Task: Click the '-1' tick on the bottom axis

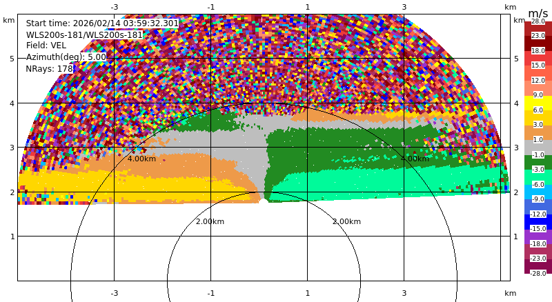Action: [x=210, y=293]
